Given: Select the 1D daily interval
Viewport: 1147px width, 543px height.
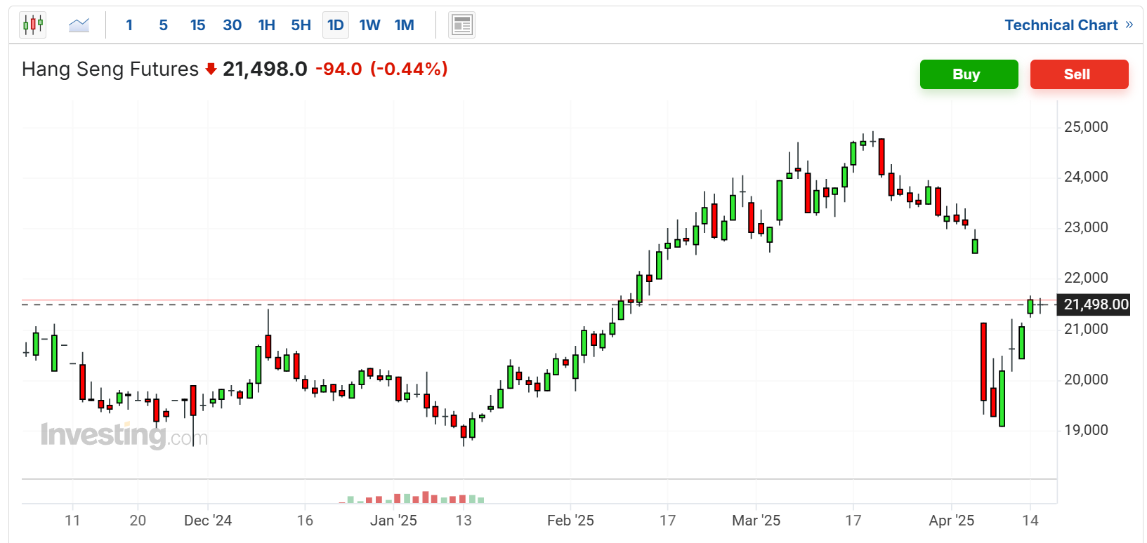Looking at the screenshot, I should tap(336, 25).
